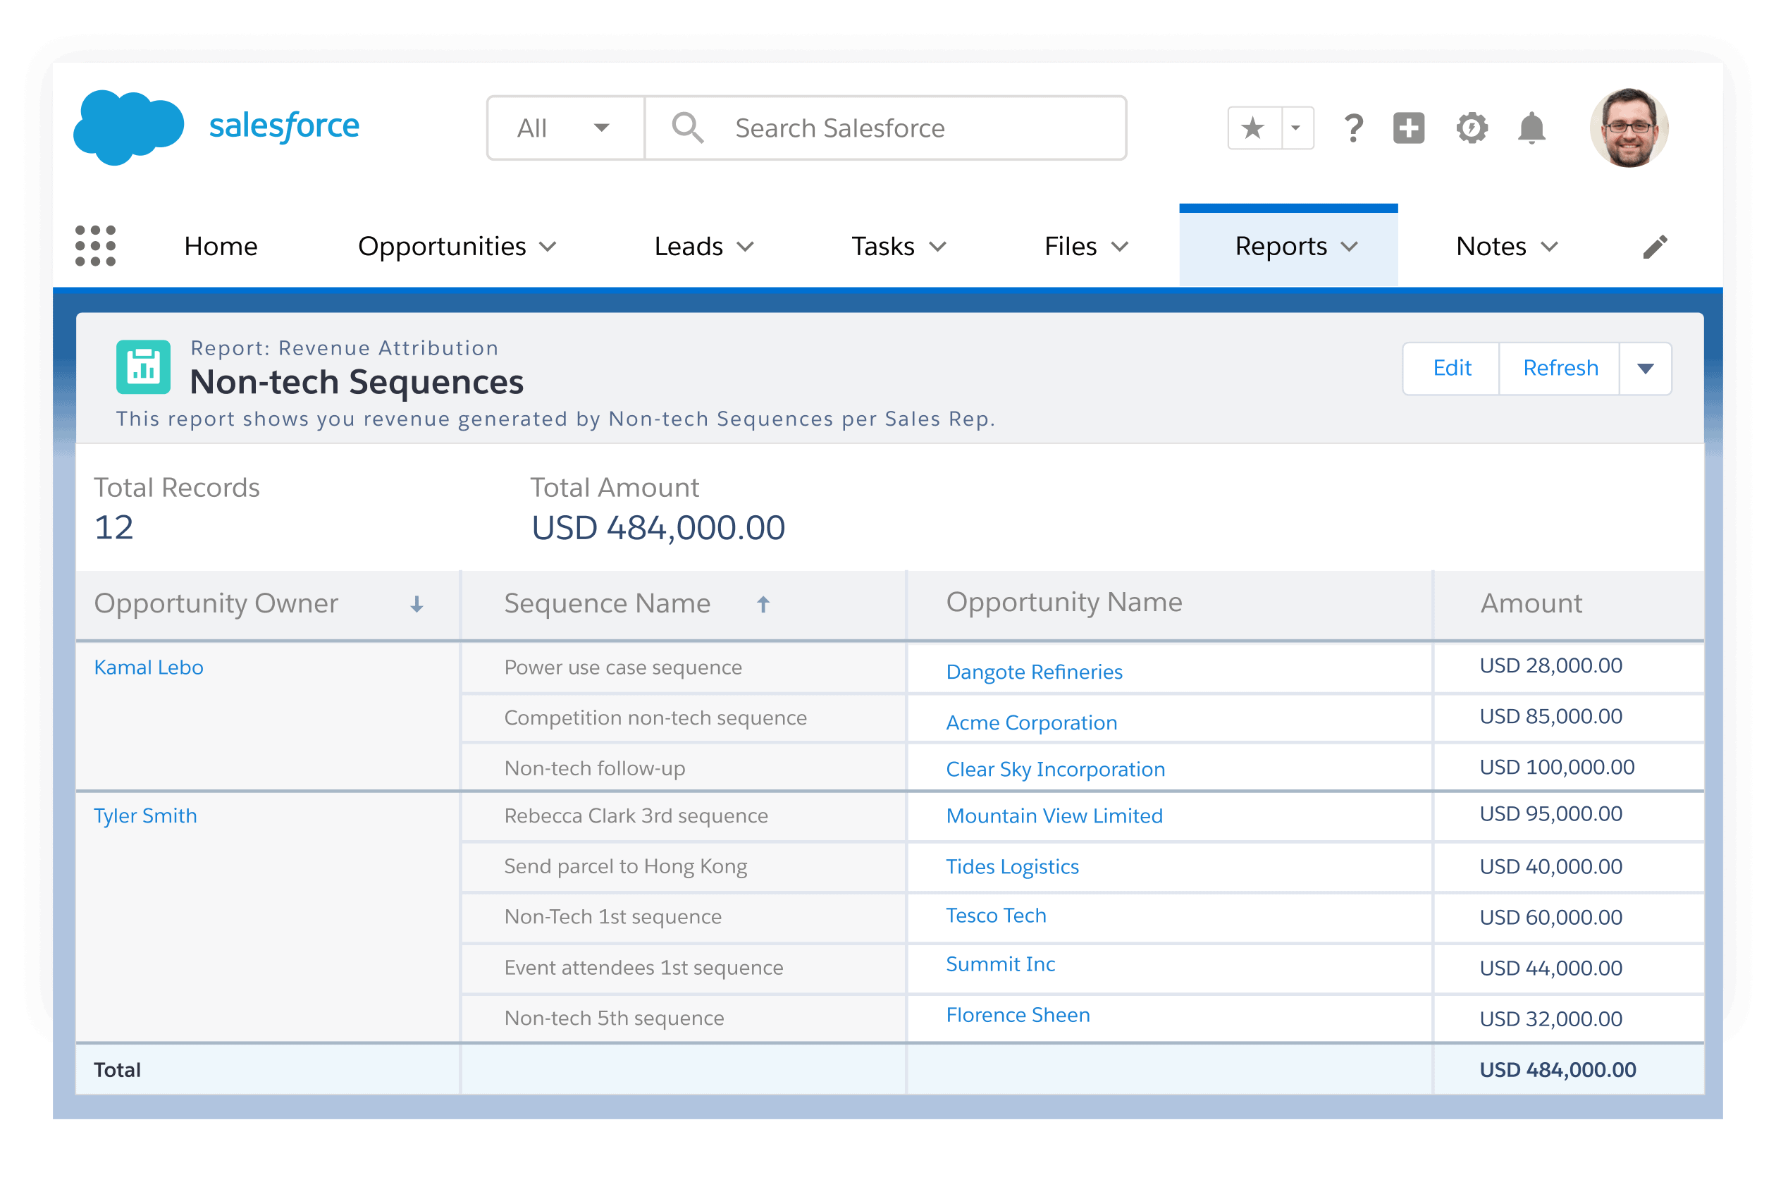
Task: Open Tyler Smith owner link
Action: [x=144, y=815]
